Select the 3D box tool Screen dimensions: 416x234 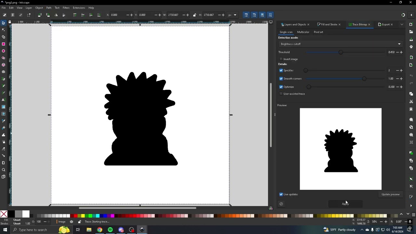[x=4, y=65]
